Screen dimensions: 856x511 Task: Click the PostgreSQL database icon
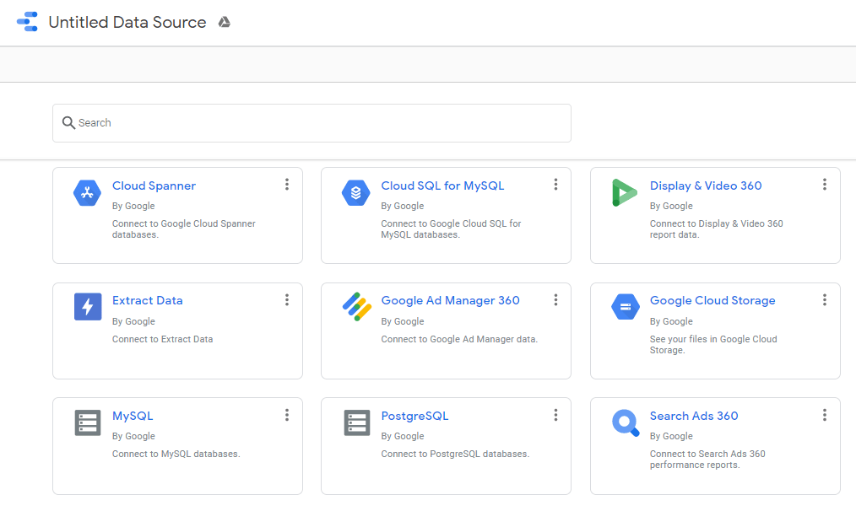click(356, 422)
